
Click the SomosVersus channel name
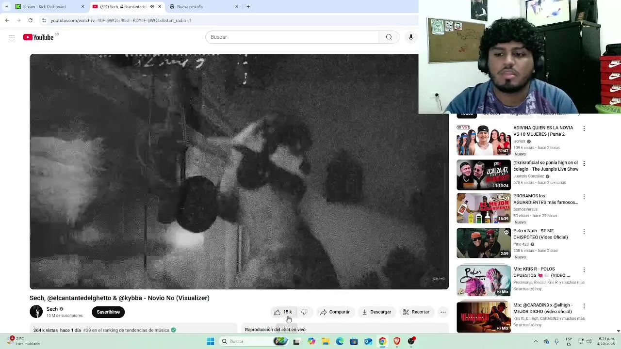[x=525, y=209]
